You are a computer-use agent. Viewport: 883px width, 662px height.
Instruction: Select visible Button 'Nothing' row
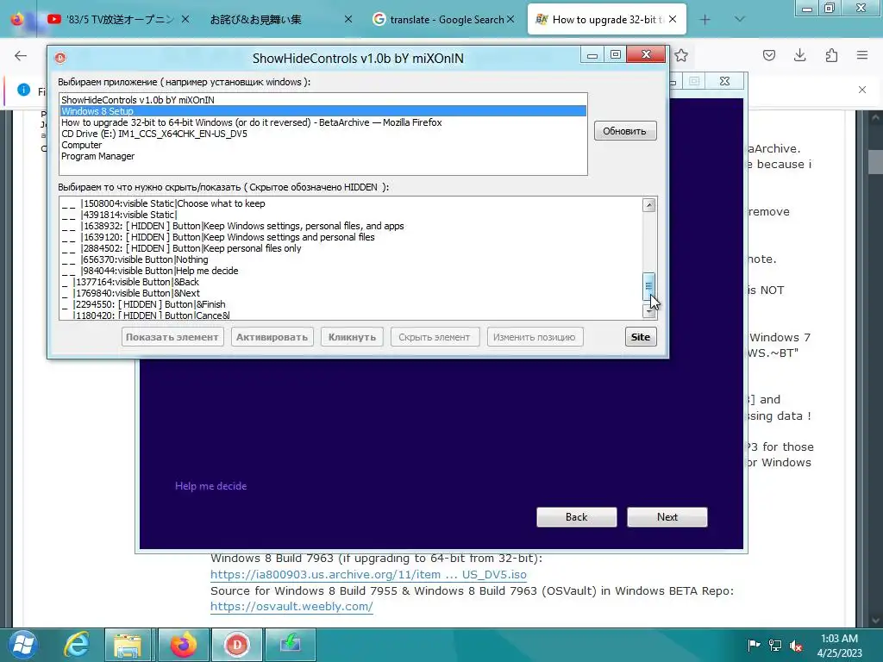point(350,259)
